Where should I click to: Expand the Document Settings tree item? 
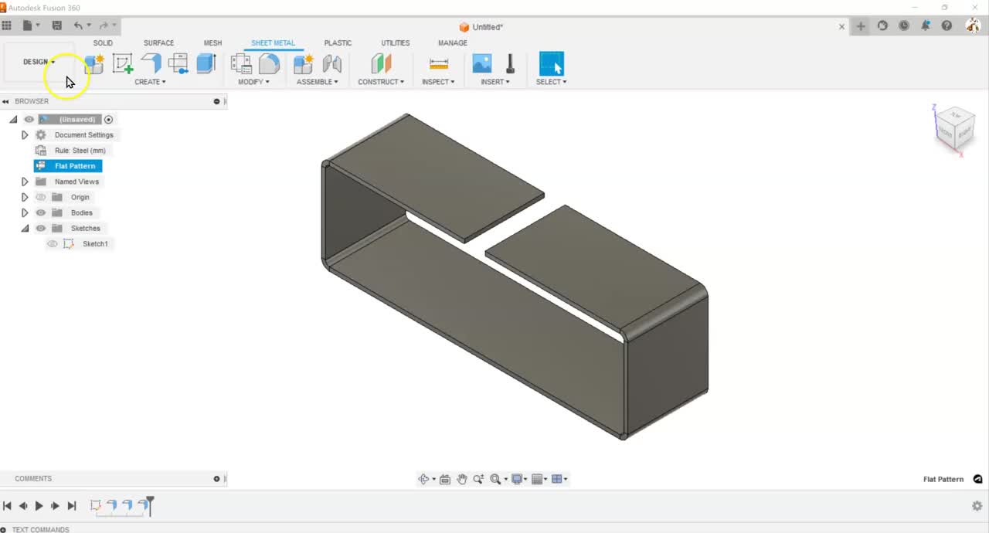coord(25,135)
